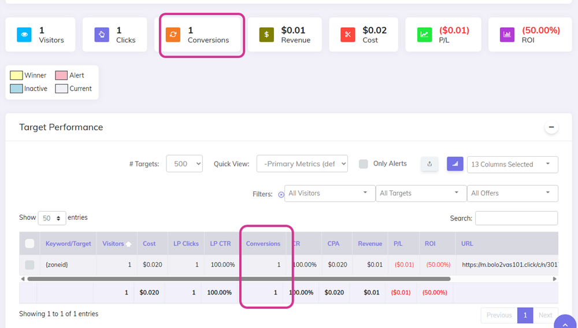Click the scrollbar right arrow
578x328 pixels.
click(554, 279)
